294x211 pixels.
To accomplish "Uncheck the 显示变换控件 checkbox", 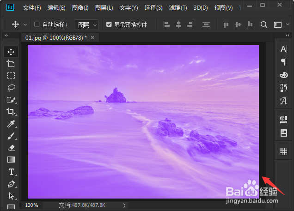I will 109,24.
